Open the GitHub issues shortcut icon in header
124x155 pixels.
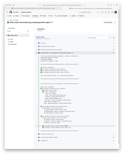103,12
